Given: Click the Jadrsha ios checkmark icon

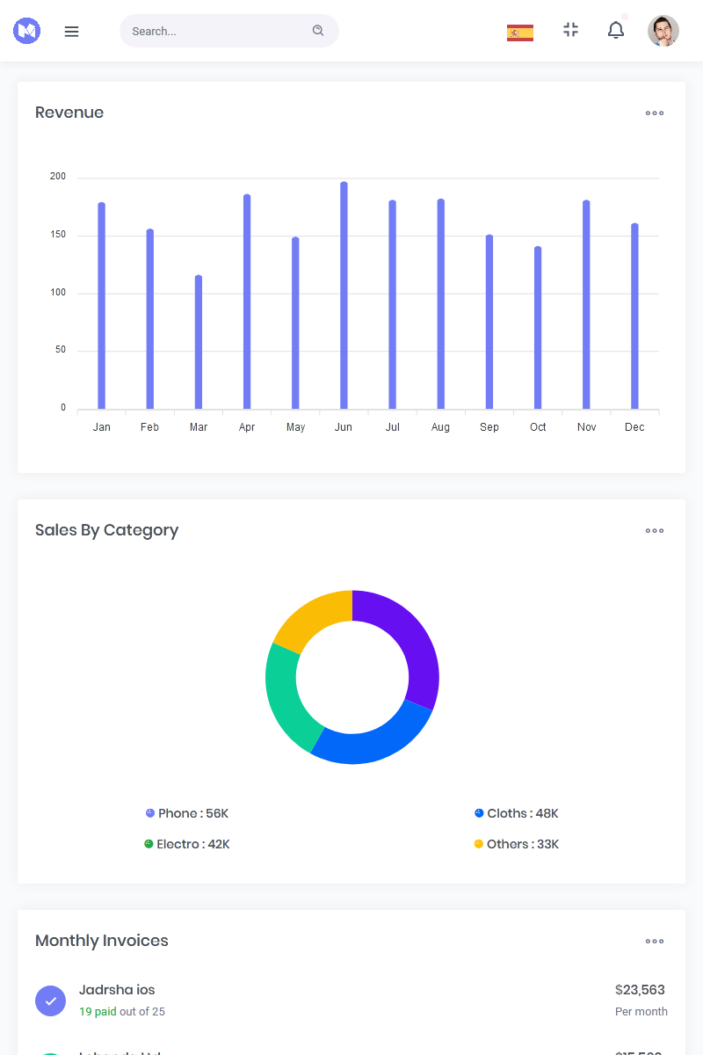Looking at the screenshot, I should 50,1000.
